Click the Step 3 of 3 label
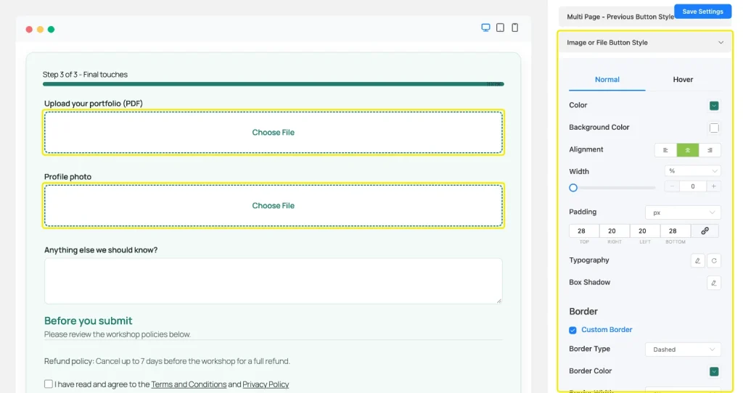The width and height of the screenshot is (743, 393). (x=85, y=75)
